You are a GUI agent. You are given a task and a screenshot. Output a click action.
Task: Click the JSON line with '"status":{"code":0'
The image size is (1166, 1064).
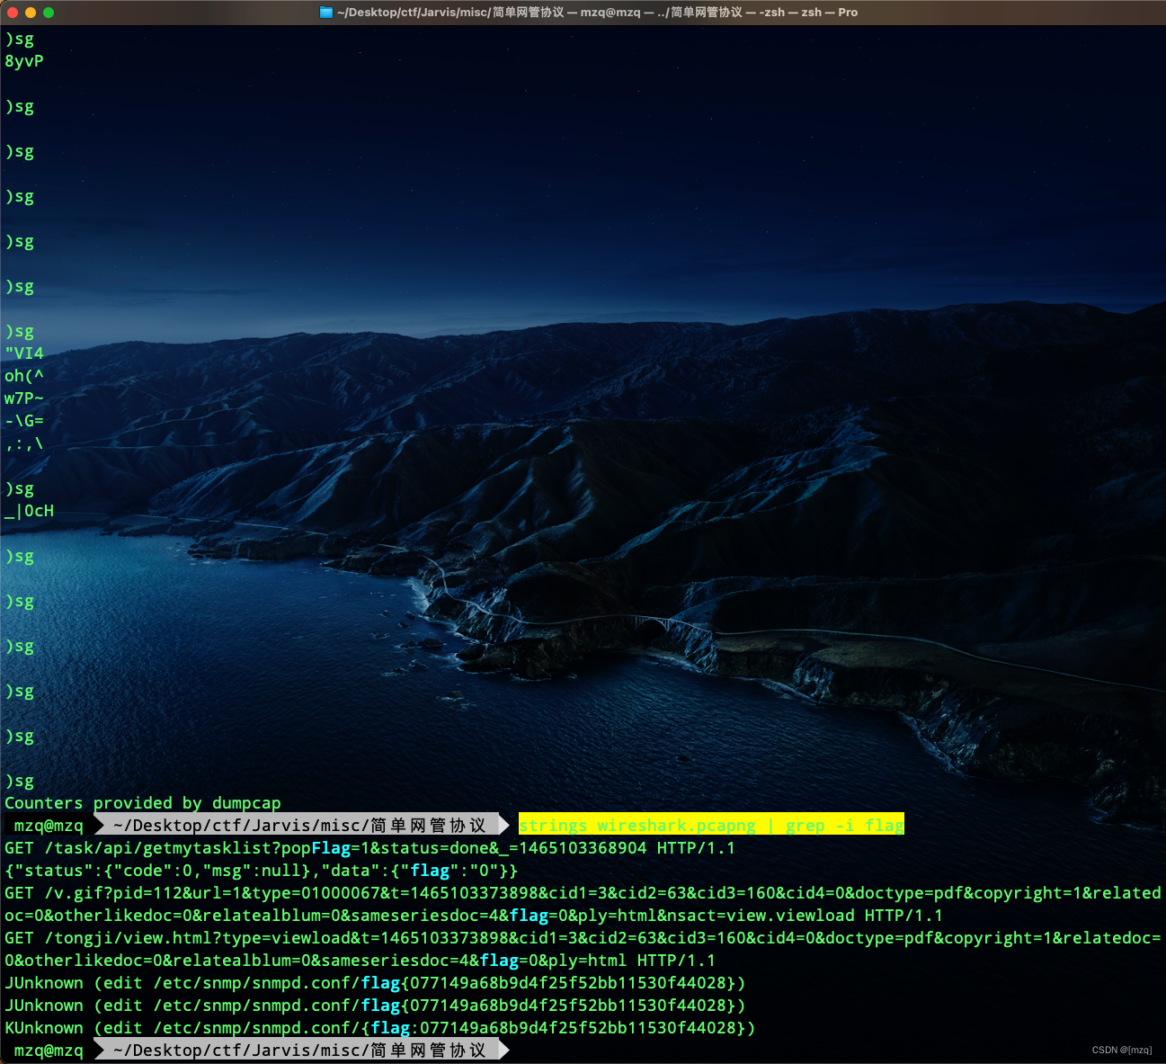pos(261,871)
